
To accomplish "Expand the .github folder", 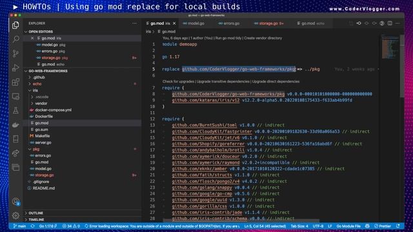I will 39,77.
